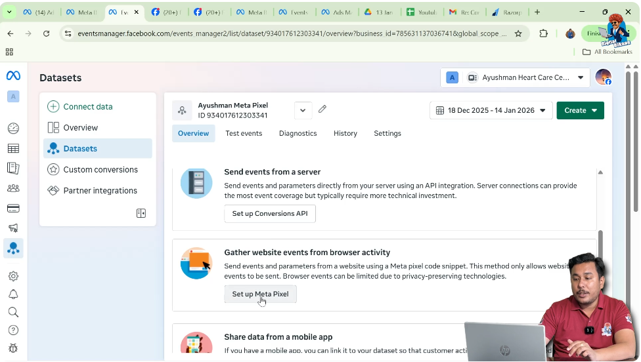Switch to the 13 Jan Drive browser tab
Viewport: 641px width, 362px height.
379,12
